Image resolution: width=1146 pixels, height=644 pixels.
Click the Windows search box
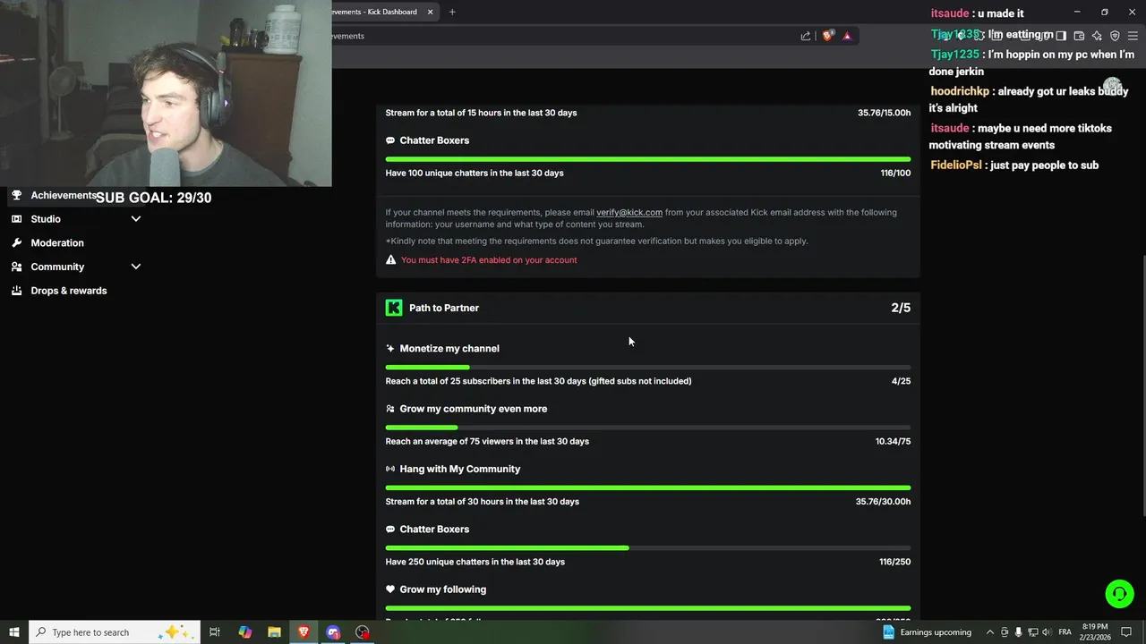point(113,632)
